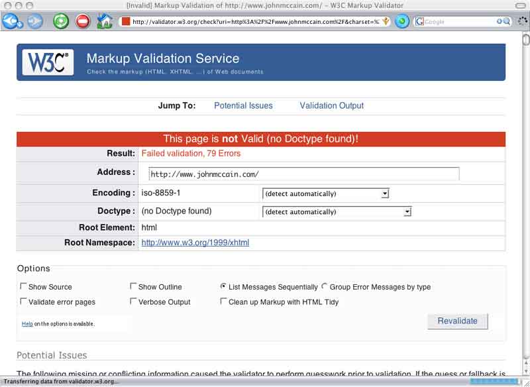Screen dimensions: 530x387
Task: Open the Help link on options
Action: [27, 324]
